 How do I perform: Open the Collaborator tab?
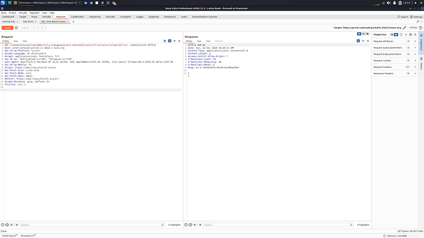(x=77, y=17)
